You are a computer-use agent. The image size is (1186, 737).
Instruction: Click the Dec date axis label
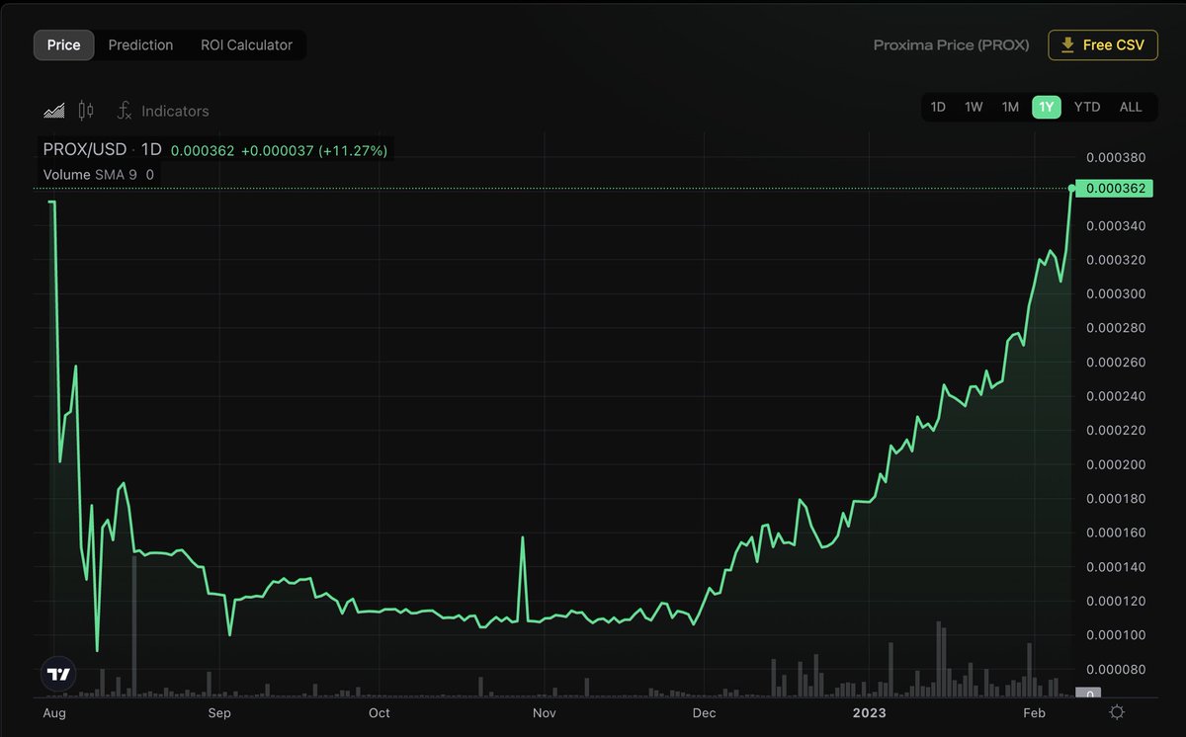click(704, 712)
